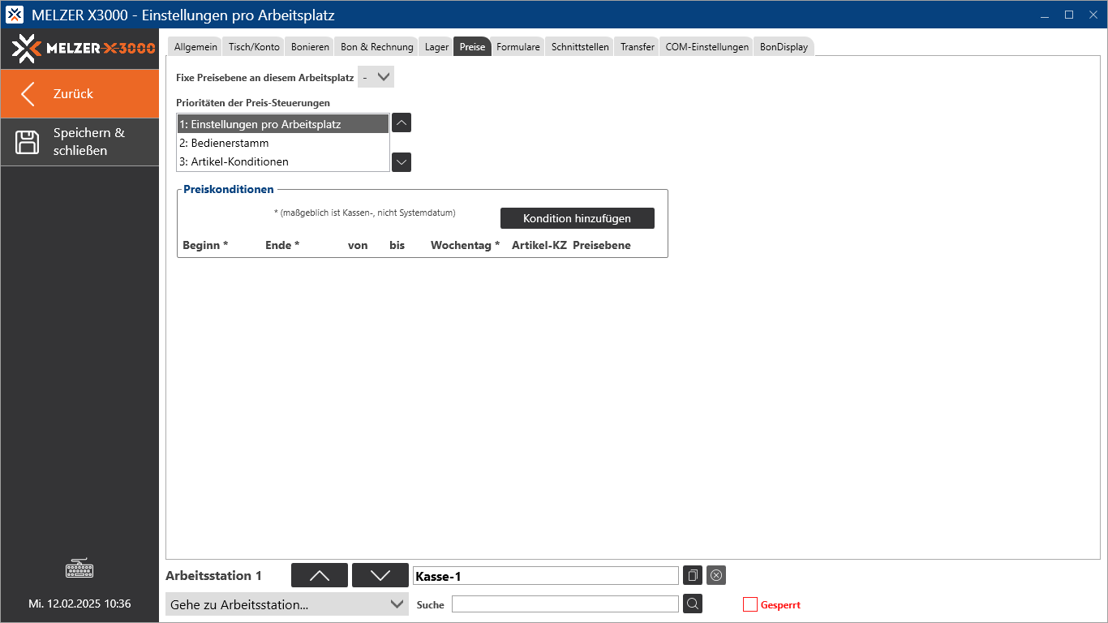Open the Bon & Rechnung tab
The width and height of the screenshot is (1108, 623).
[376, 46]
